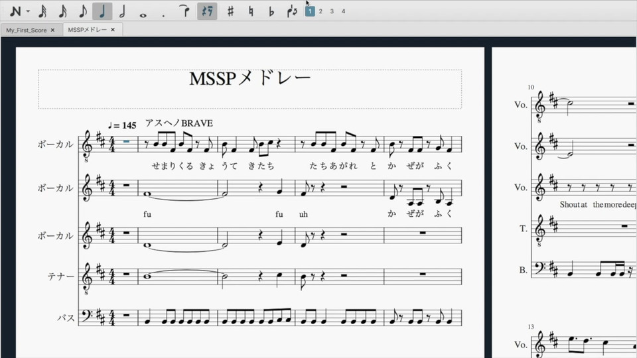Select voice 2
Image resolution: width=637 pixels, height=358 pixels.
pos(320,11)
